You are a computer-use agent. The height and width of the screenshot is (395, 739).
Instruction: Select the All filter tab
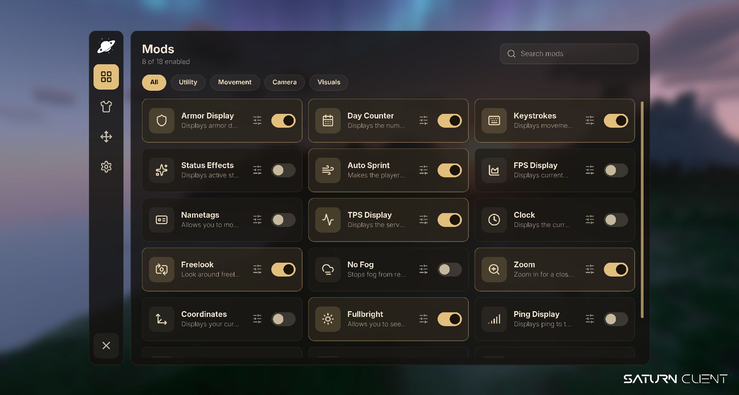coord(154,82)
